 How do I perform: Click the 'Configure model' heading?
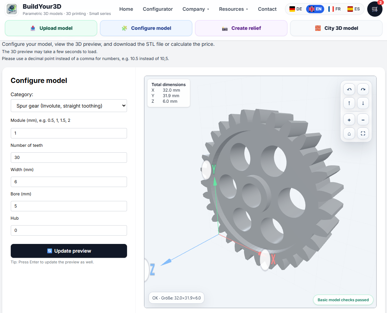click(39, 81)
